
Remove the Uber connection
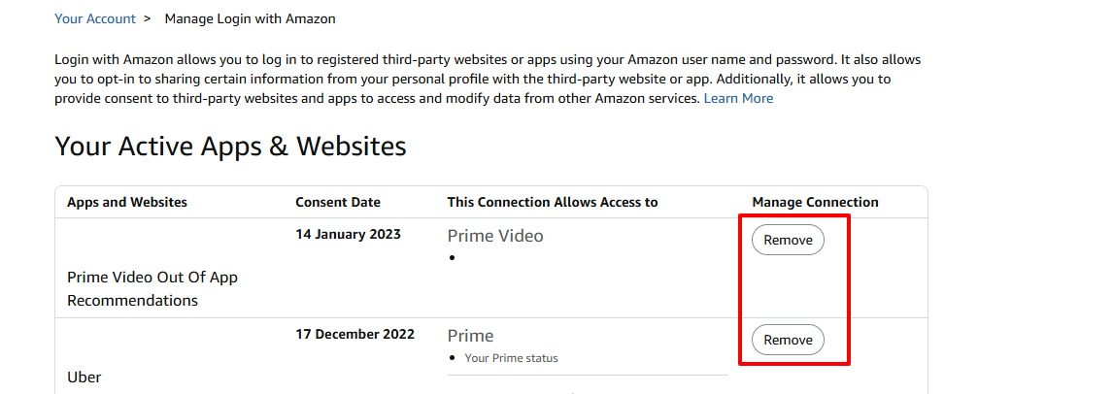point(788,340)
